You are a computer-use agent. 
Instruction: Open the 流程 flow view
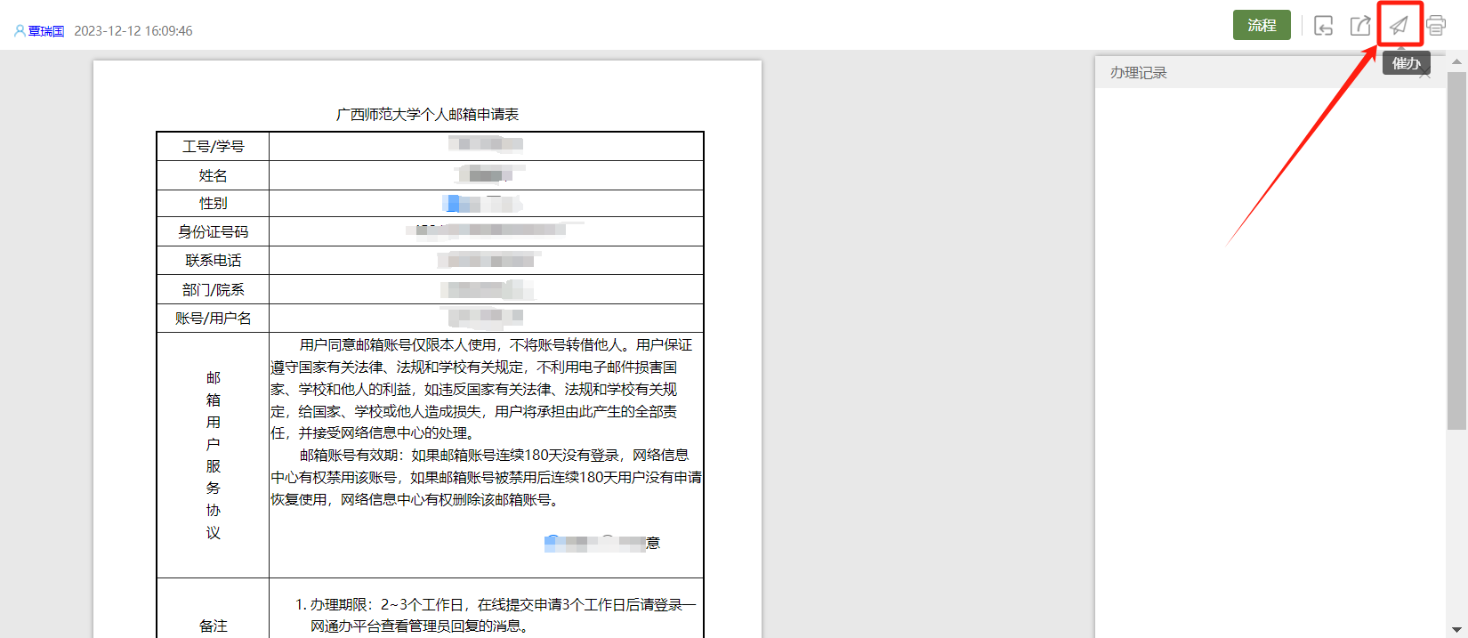[x=1262, y=25]
